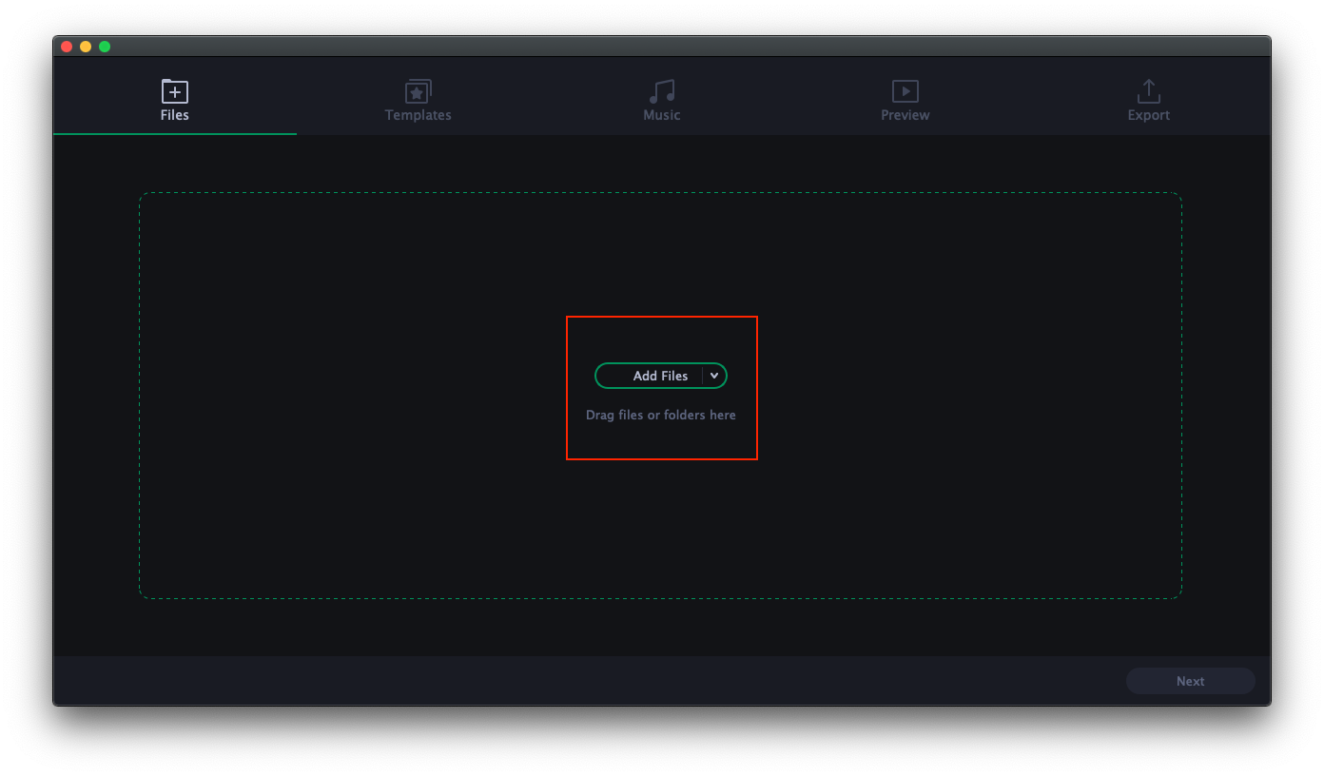Viewport: 1324px width, 776px height.
Task: Click the active Files tab label
Action: click(x=174, y=114)
